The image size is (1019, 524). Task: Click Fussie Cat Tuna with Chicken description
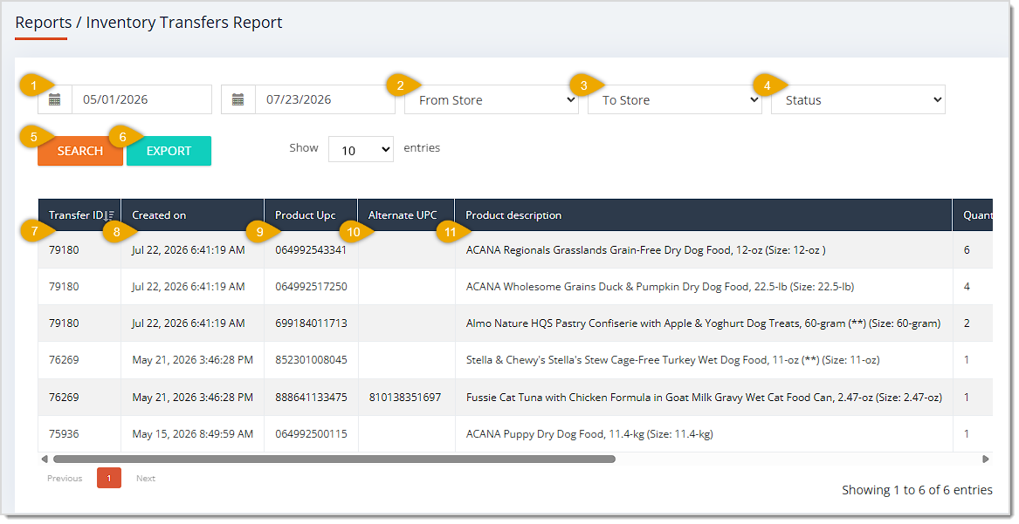click(x=704, y=398)
